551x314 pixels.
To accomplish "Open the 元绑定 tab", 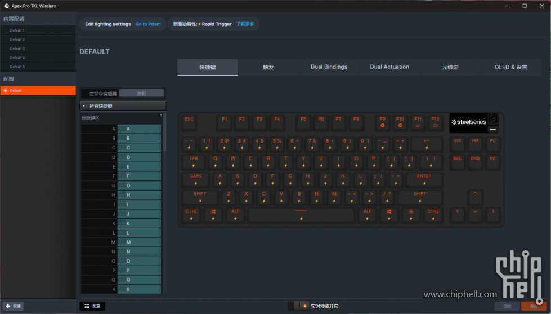I will coord(450,67).
